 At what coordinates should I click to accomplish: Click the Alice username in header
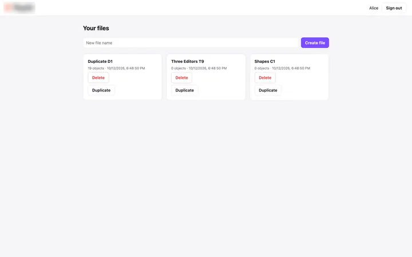[373, 8]
